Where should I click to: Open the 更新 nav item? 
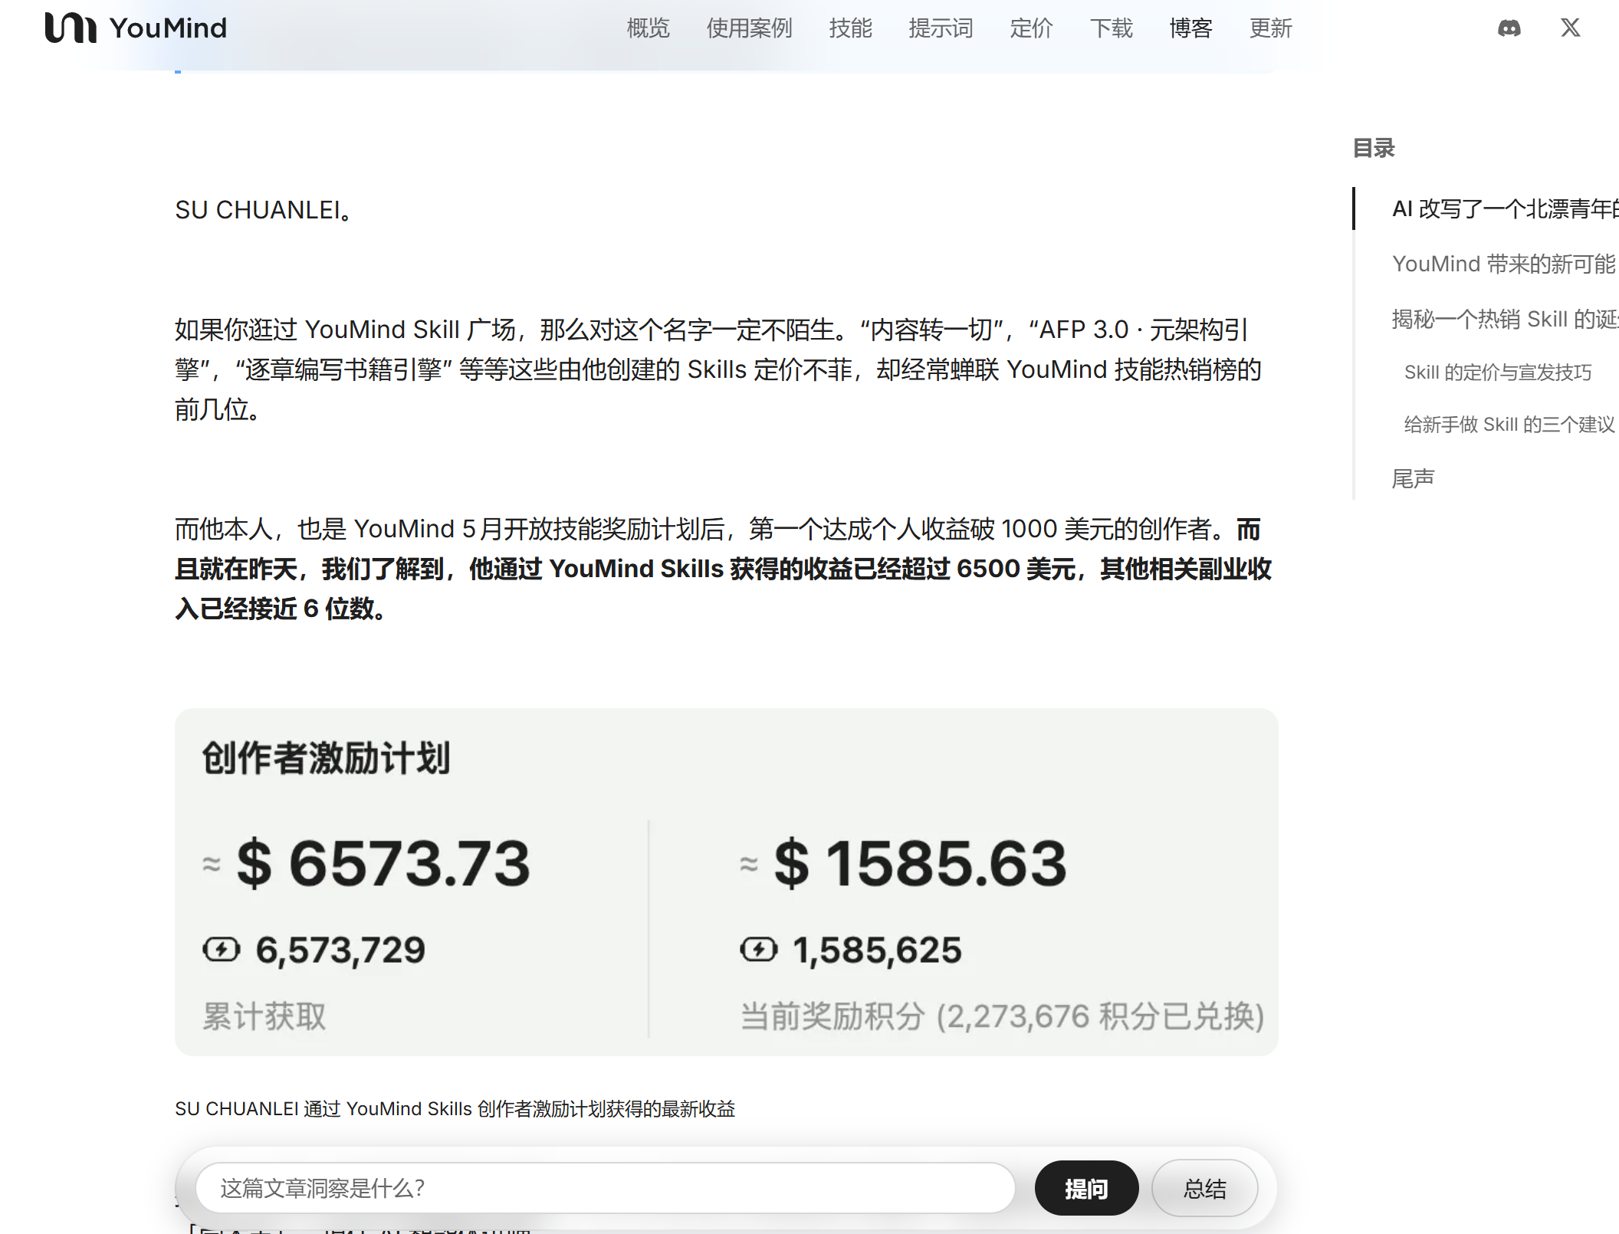click(x=1270, y=28)
